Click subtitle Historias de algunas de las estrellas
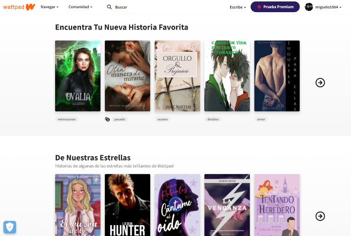Image resolution: width=351 pixels, height=236 pixels. point(114,166)
